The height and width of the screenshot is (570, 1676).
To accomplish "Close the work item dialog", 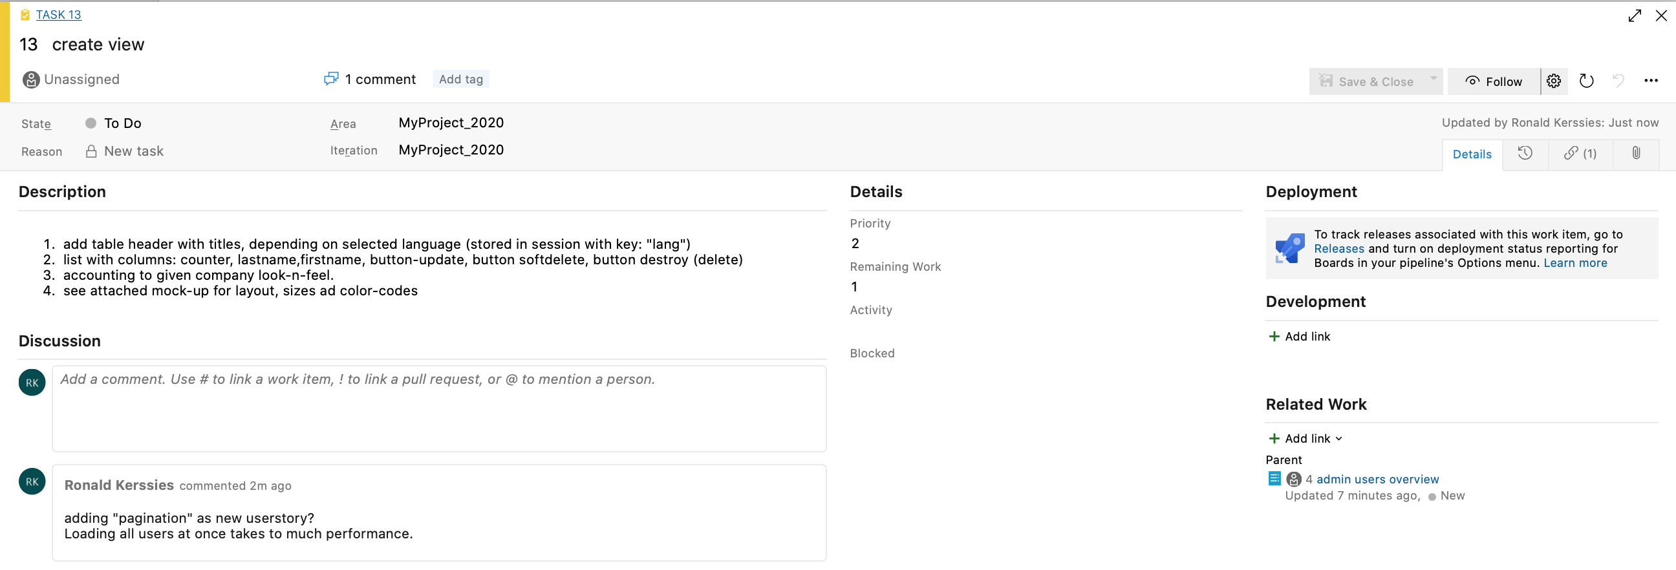I will tap(1661, 16).
